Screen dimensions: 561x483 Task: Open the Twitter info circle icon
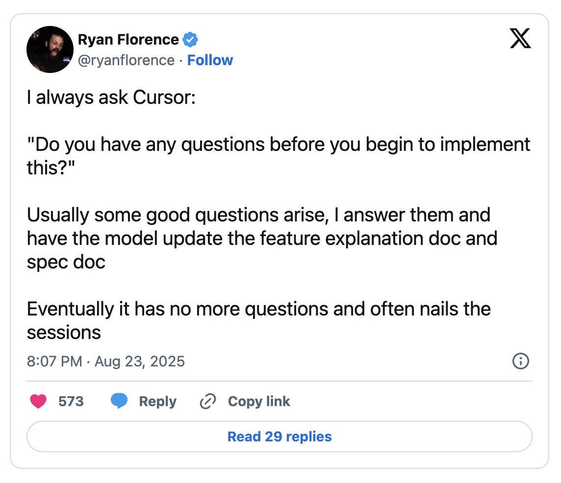pyautogui.click(x=520, y=362)
